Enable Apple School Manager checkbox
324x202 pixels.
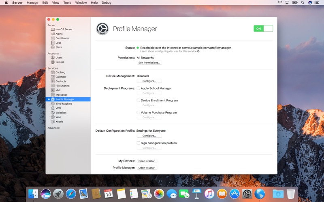pos(139,88)
